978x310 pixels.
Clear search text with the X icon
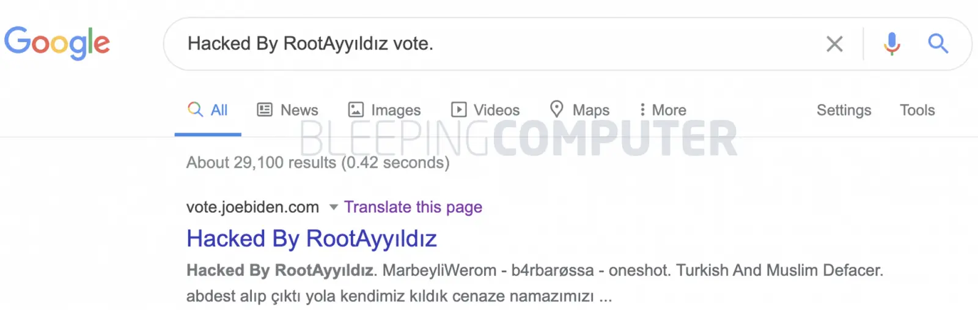click(x=834, y=44)
